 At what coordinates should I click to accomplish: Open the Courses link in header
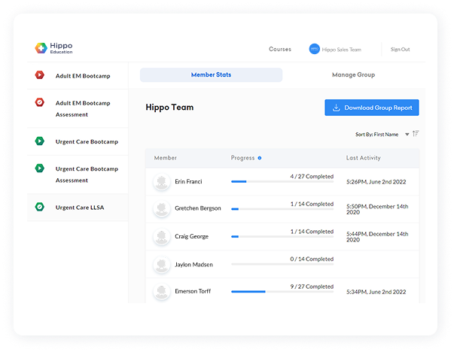(280, 50)
